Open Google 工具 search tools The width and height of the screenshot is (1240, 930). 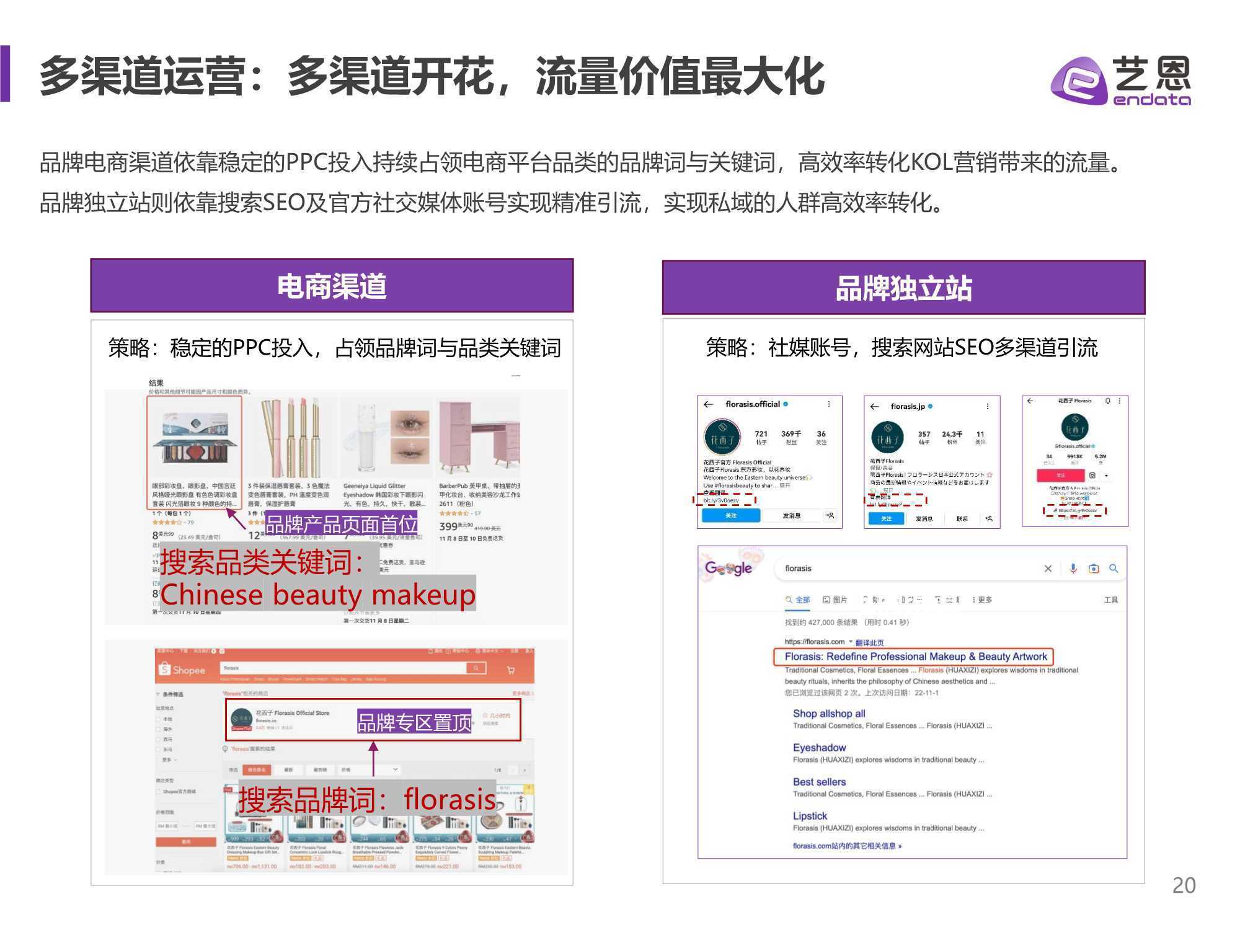(x=1111, y=600)
